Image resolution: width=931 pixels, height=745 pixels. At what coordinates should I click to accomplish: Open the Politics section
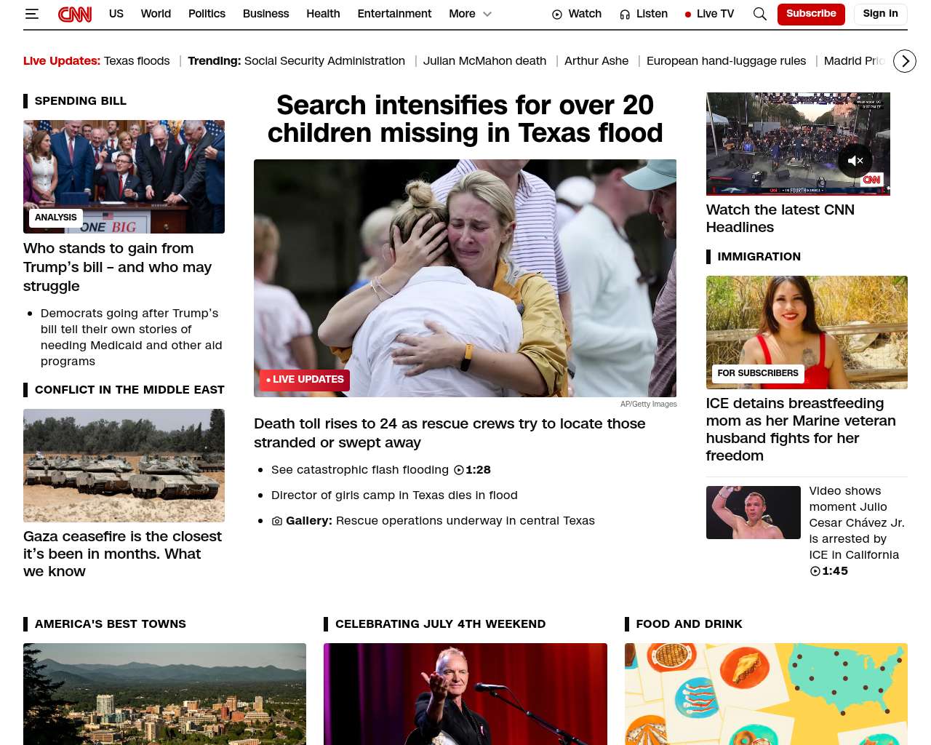pos(207,14)
